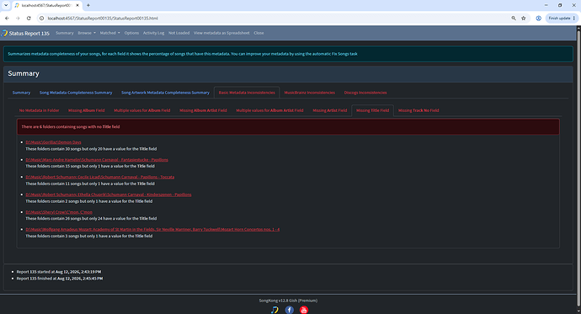Open View metadata as Spreadsheet
Screen dimensions: 581x314
221,33
